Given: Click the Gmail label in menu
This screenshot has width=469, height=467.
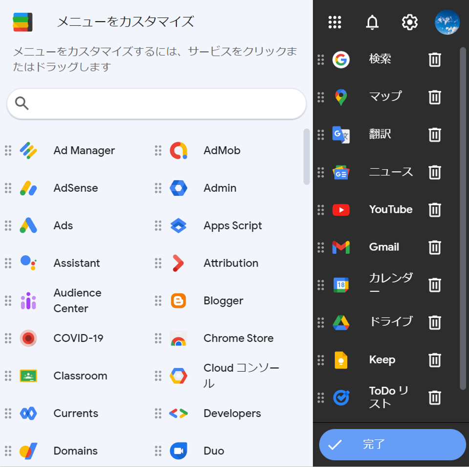Looking at the screenshot, I should click(x=384, y=247).
